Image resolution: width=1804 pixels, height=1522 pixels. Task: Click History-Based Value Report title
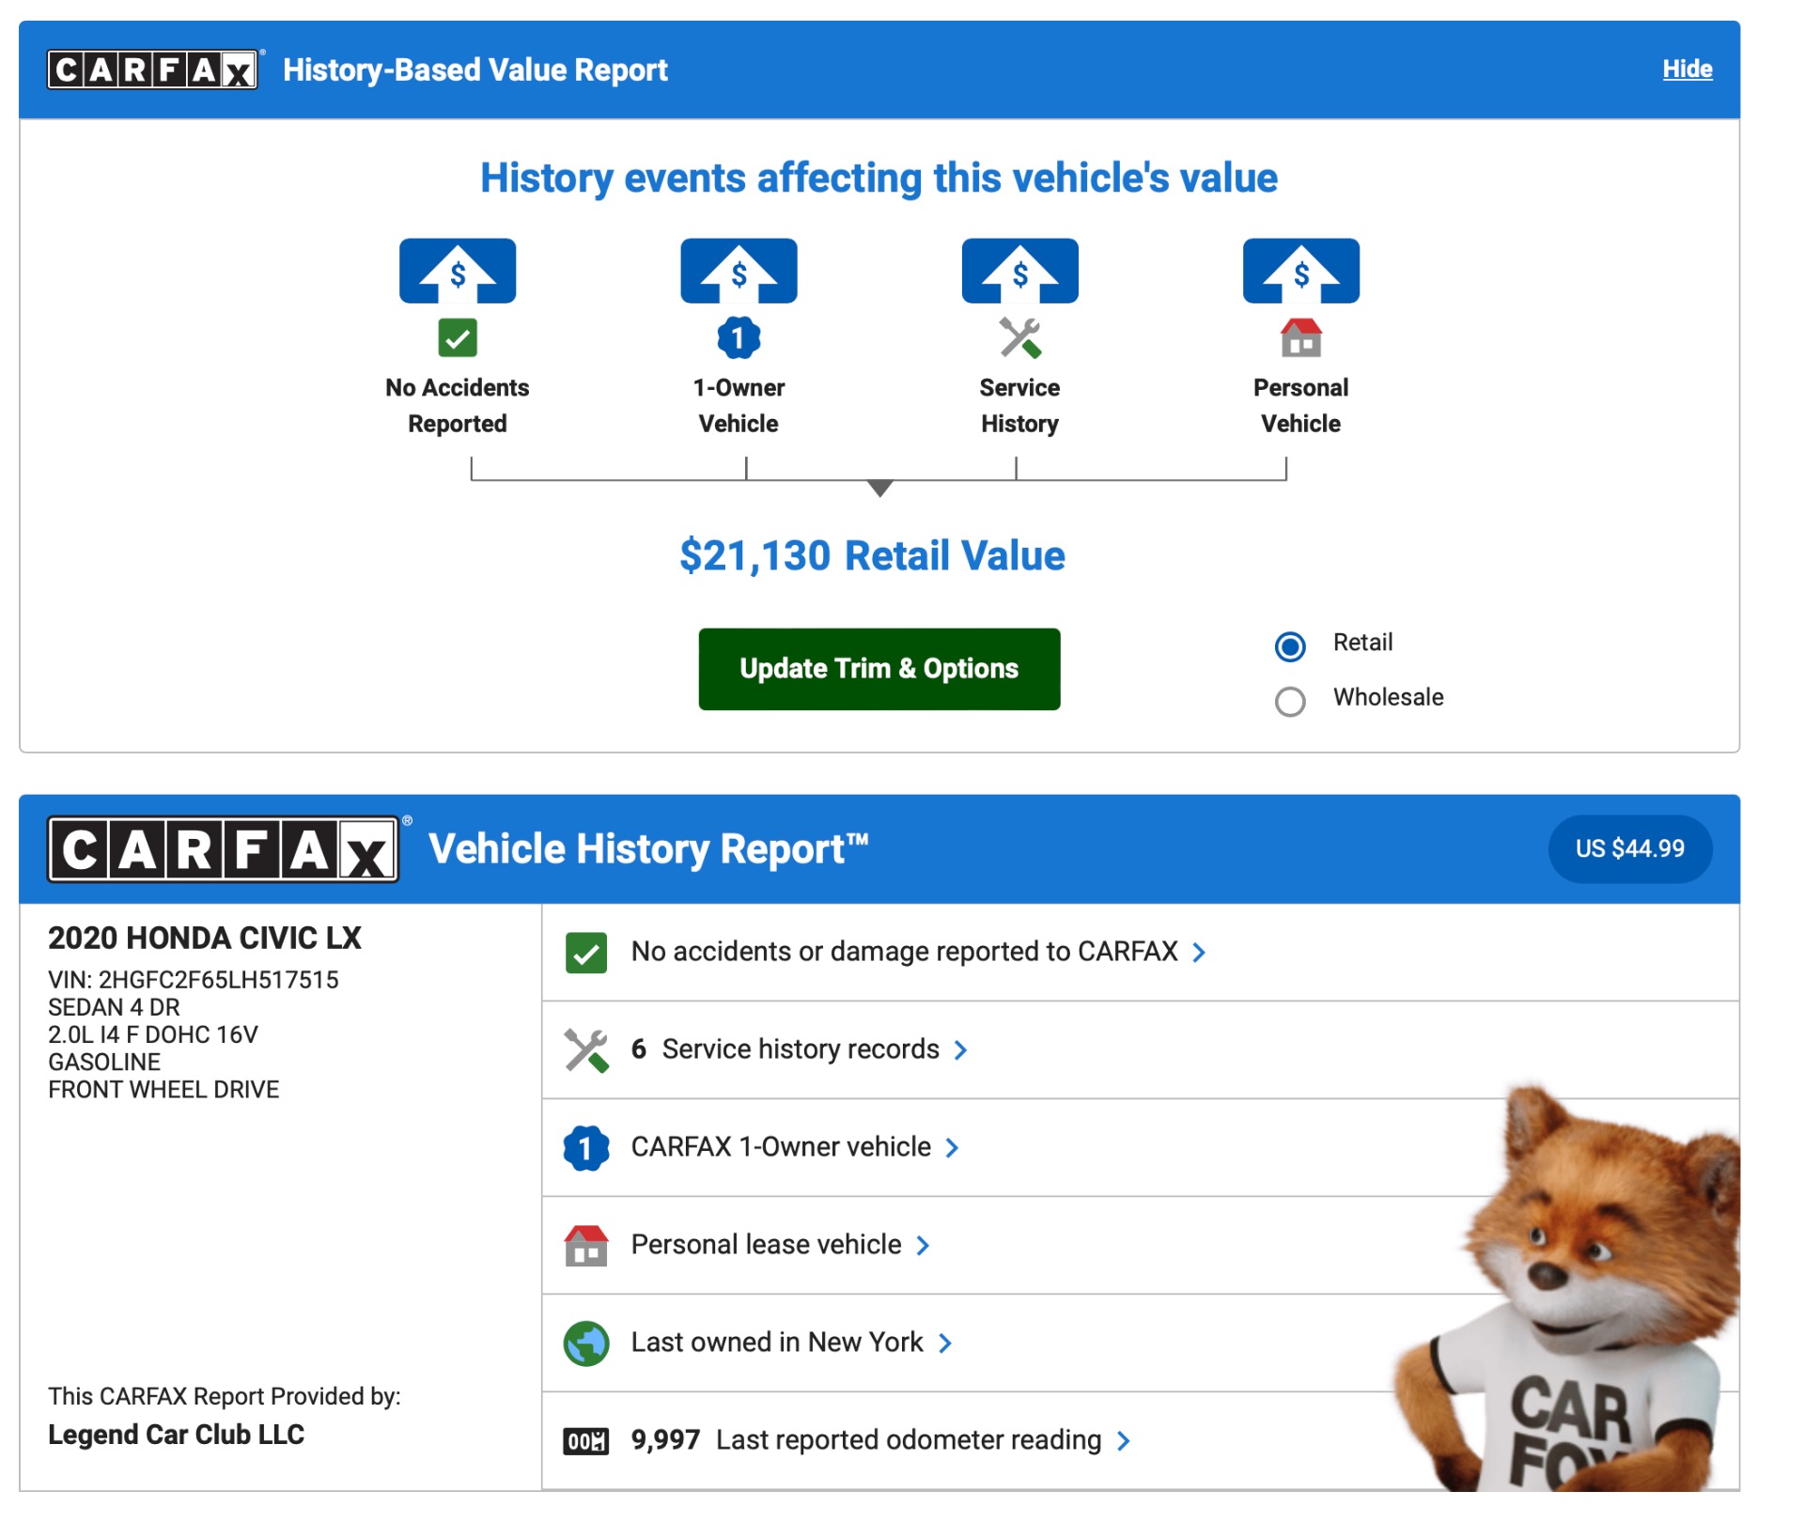coord(475,70)
